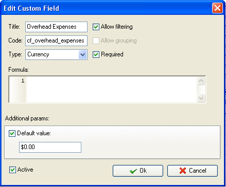Click the Ok button
Screen dimensions: 226x187
[x=138, y=171]
